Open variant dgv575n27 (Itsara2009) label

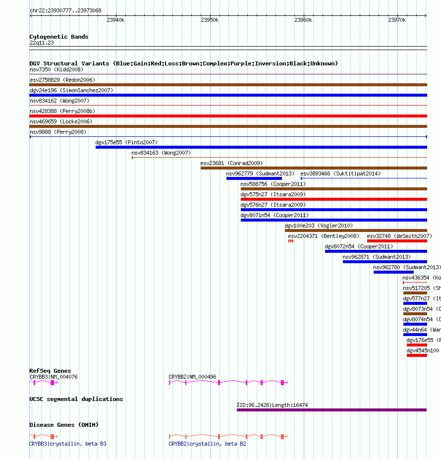(x=273, y=194)
